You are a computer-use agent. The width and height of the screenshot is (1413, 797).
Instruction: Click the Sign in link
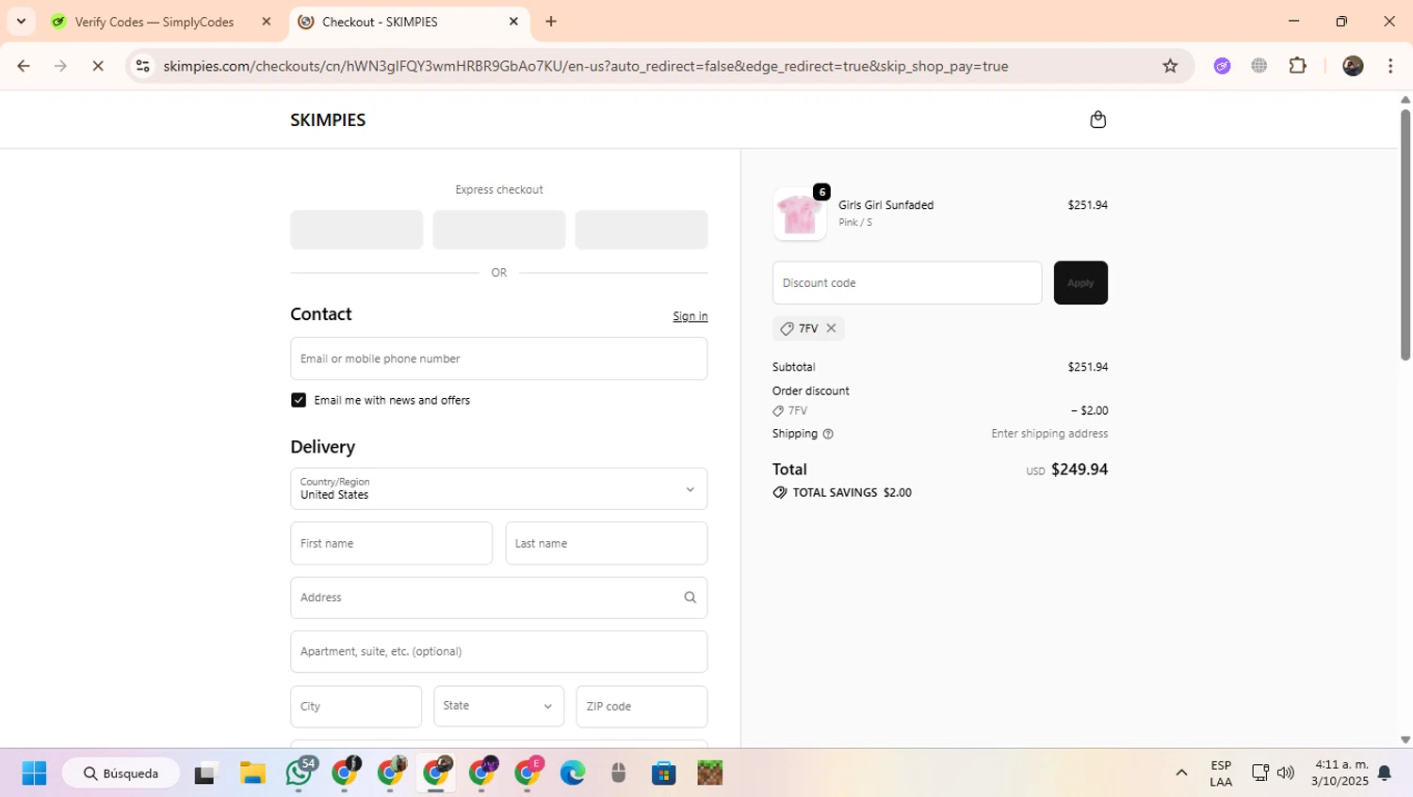690,316
